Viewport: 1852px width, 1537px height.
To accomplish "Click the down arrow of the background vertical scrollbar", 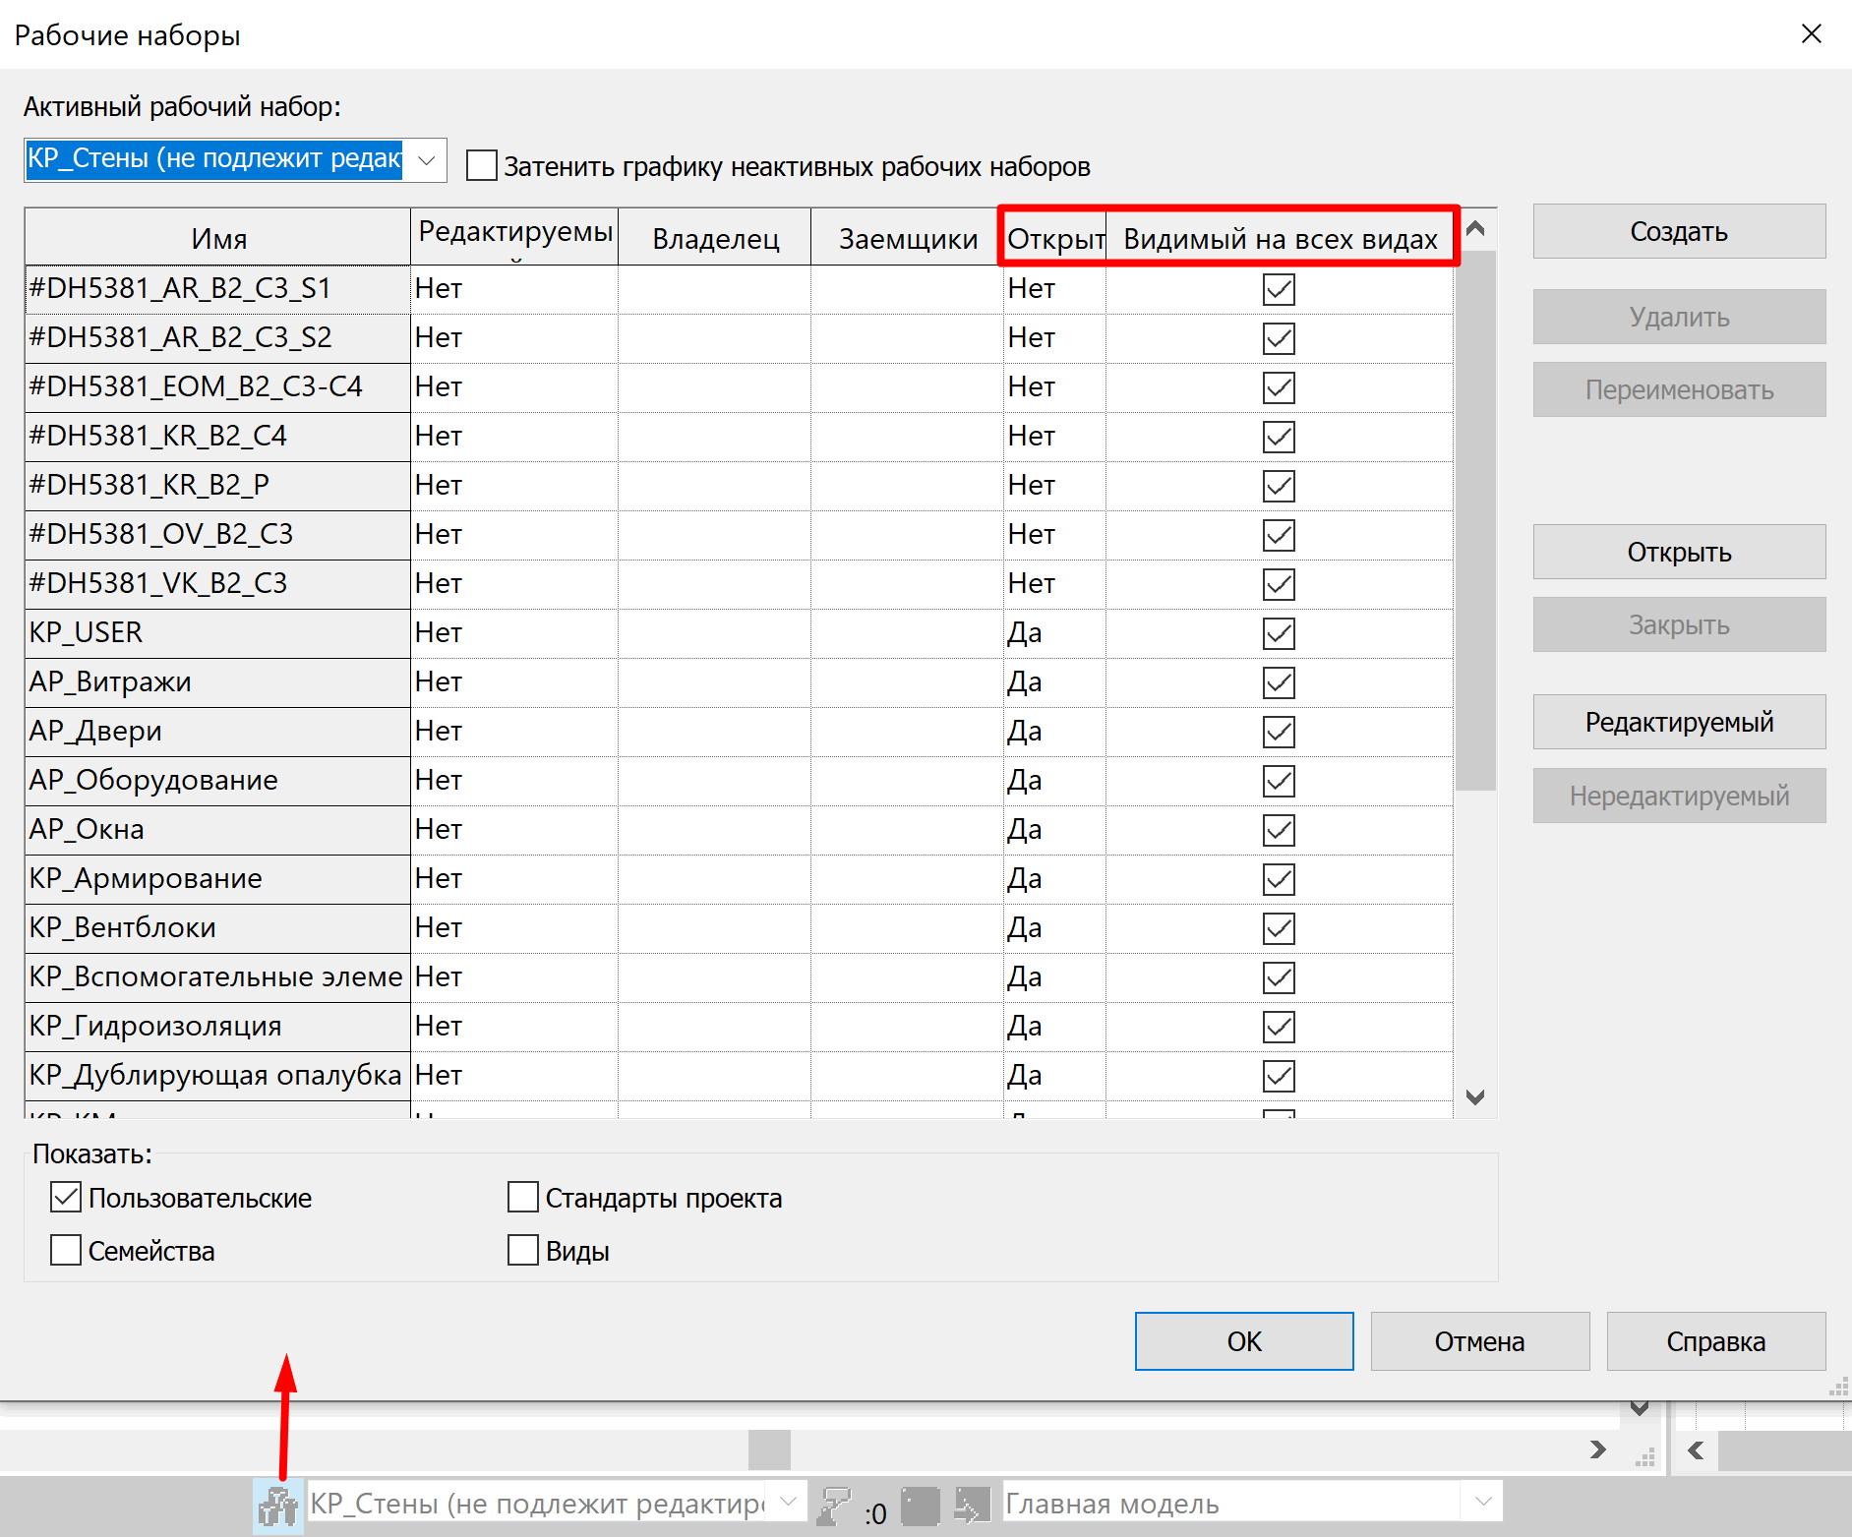I will pos(1640,1408).
